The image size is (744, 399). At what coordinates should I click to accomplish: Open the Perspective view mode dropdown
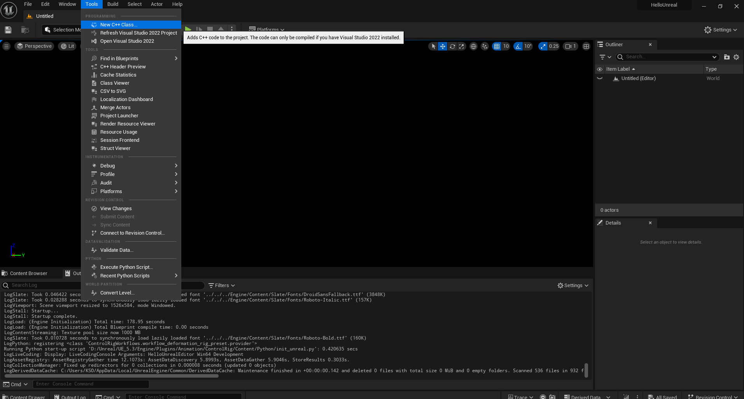[x=34, y=46]
